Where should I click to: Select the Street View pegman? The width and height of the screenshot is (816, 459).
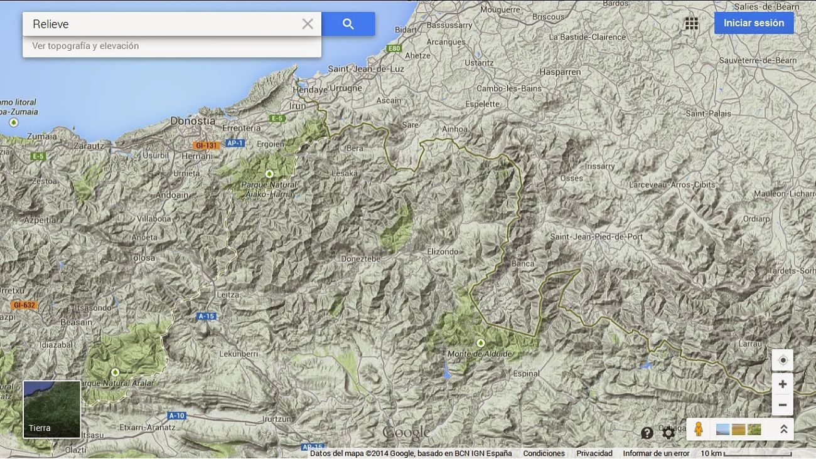pos(699,430)
